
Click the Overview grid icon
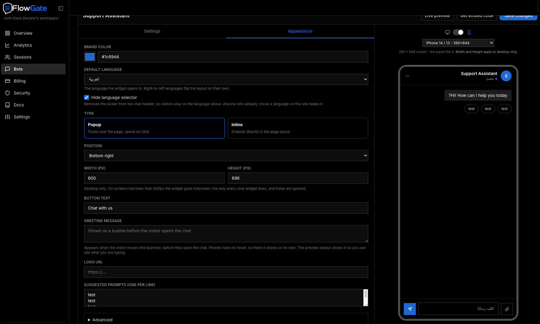pyautogui.click(x=7, y=33)
